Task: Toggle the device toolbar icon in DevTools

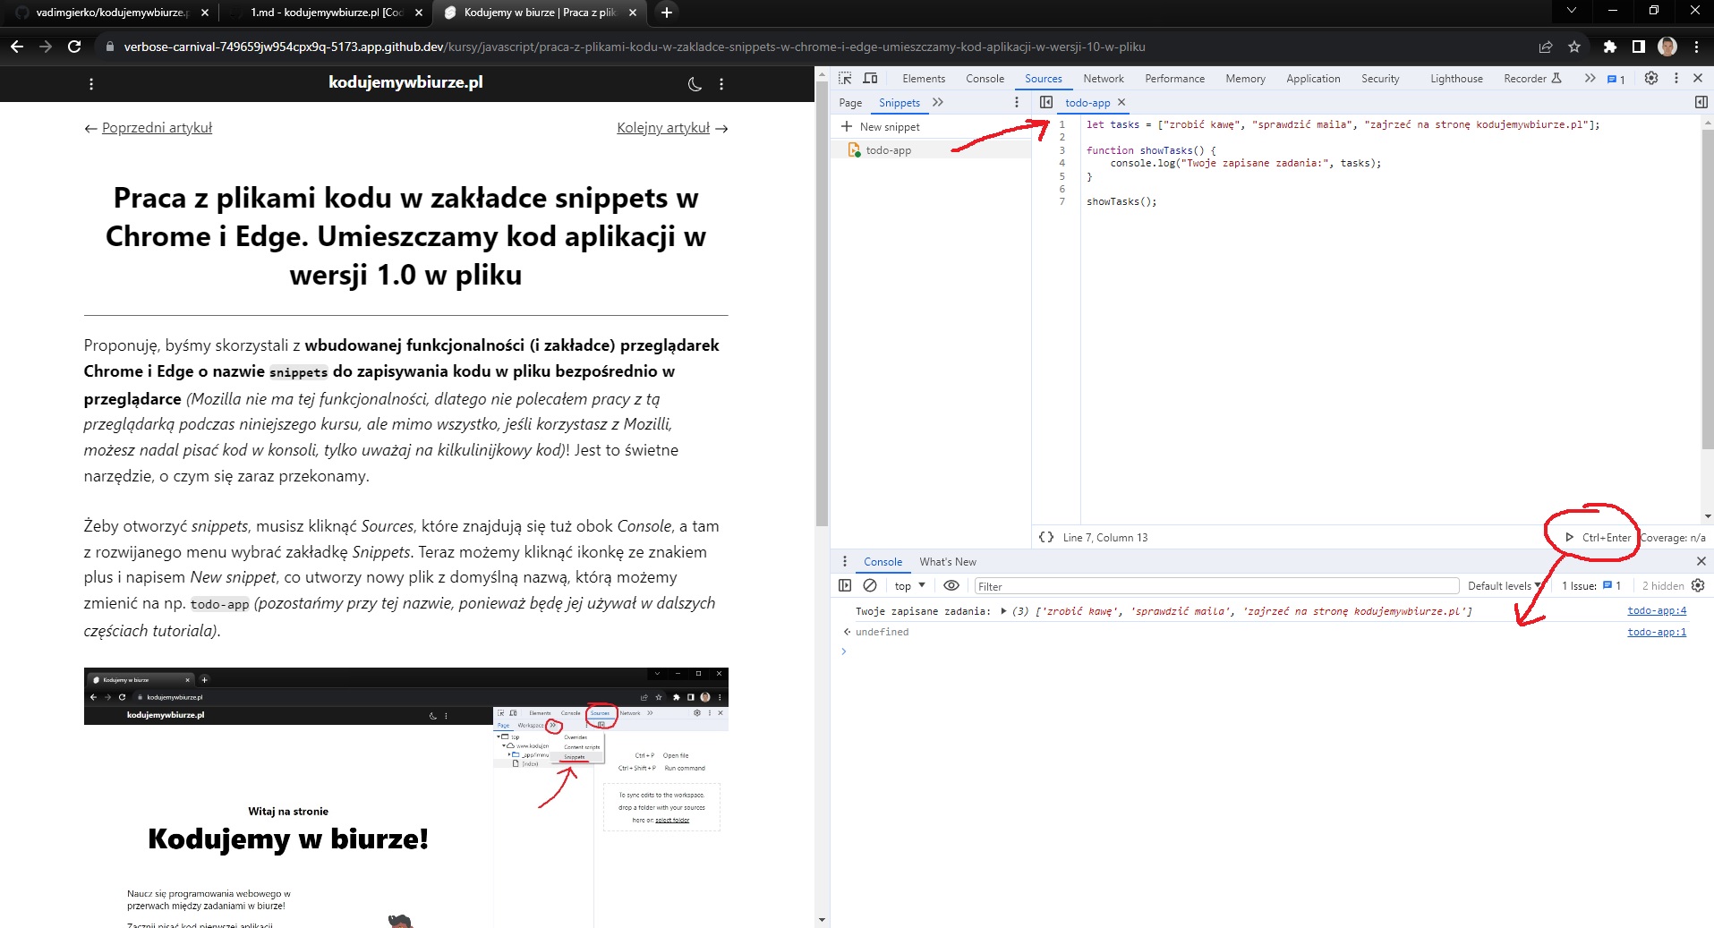Action: [x=870, y=79]
